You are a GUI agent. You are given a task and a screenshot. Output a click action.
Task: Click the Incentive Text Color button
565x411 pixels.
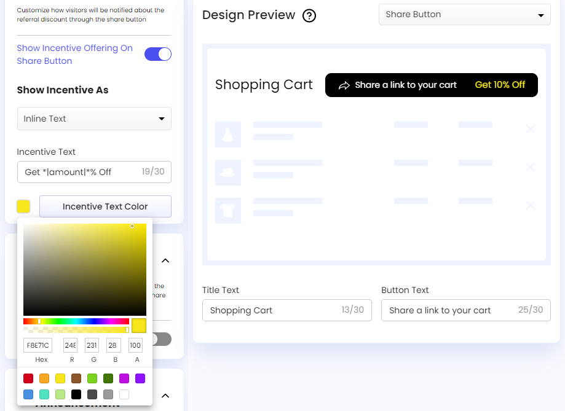pos(105,206)
